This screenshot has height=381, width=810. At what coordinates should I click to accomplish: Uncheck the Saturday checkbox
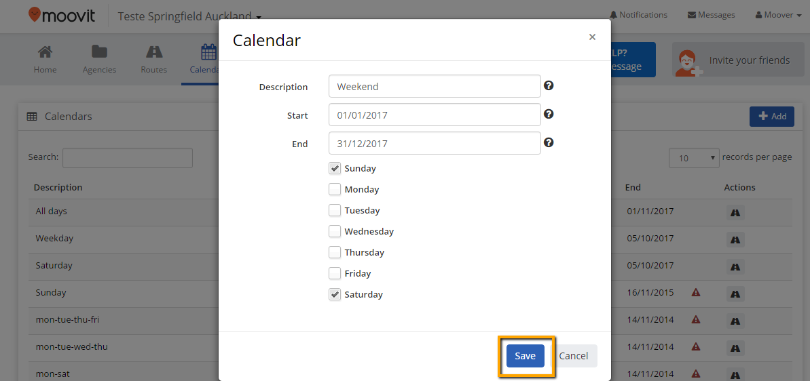click(x=335, y=294)
